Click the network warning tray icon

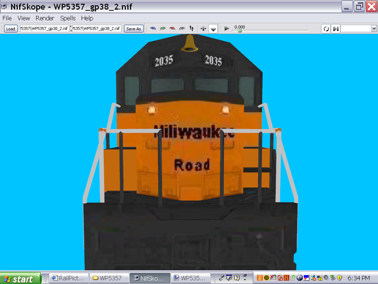[320, 278]
